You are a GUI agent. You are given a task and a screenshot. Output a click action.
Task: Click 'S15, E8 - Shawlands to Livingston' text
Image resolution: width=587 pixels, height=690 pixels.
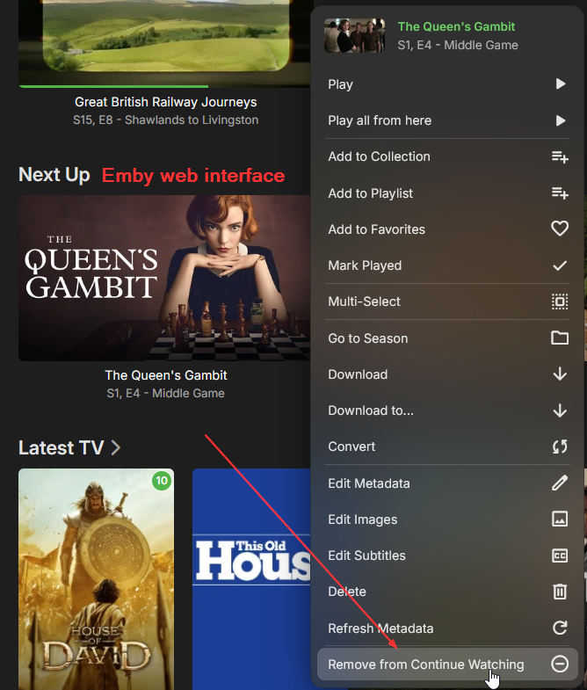click(x=165, y=120)
